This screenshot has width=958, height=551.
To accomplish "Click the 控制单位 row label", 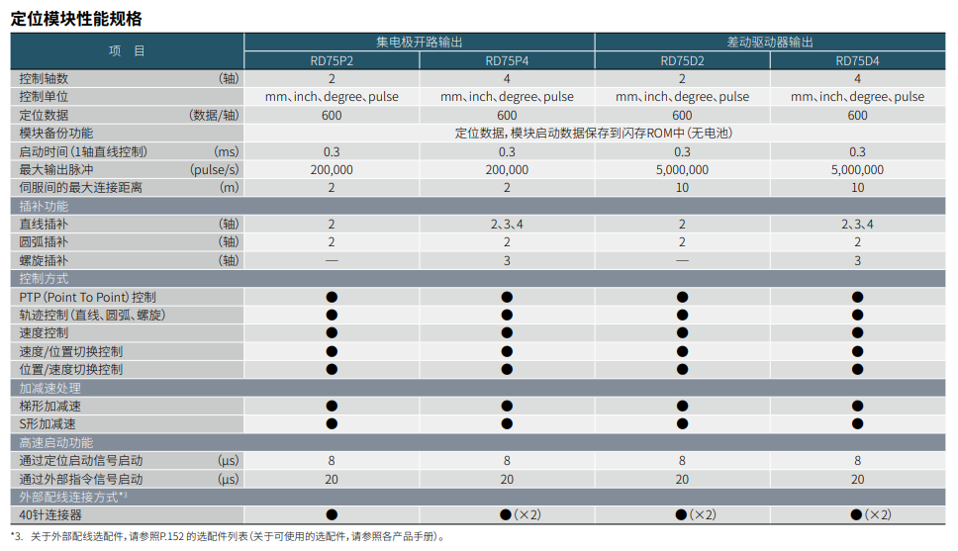I will [44, 97].
